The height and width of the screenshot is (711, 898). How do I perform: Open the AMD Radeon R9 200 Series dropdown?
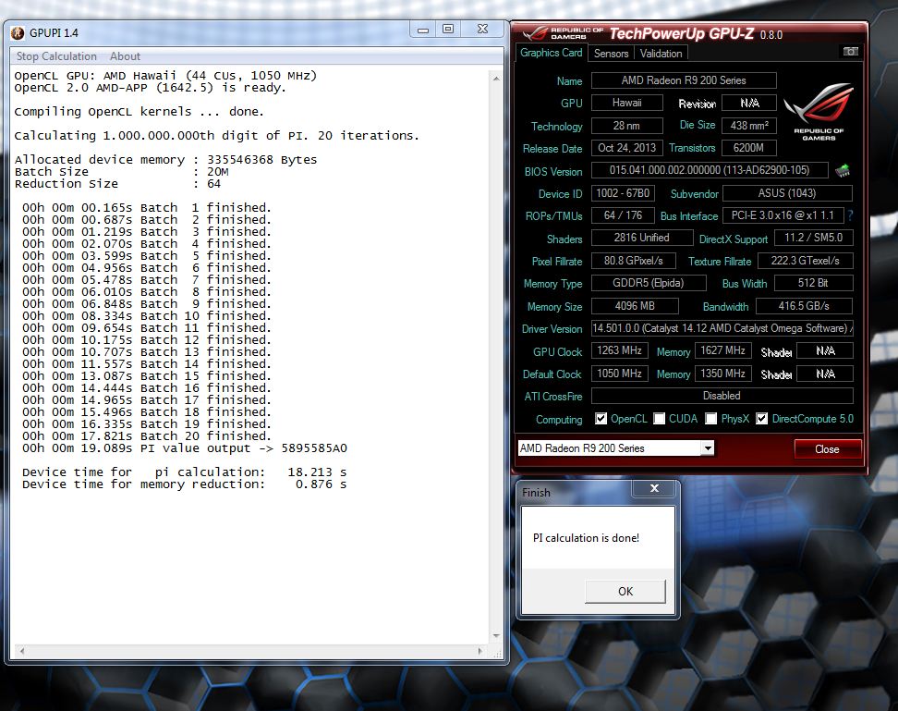pyautogui.click(x=708, y=448)
